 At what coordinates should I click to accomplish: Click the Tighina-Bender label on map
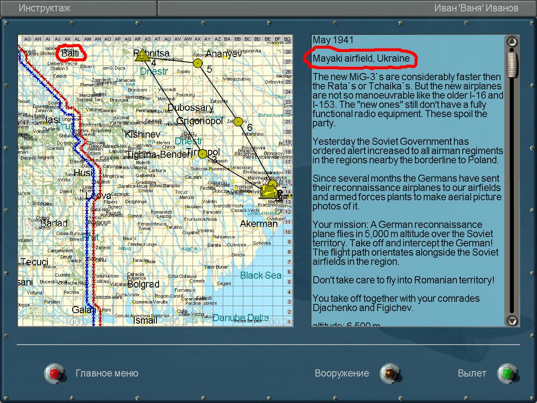tap(159, 154)
